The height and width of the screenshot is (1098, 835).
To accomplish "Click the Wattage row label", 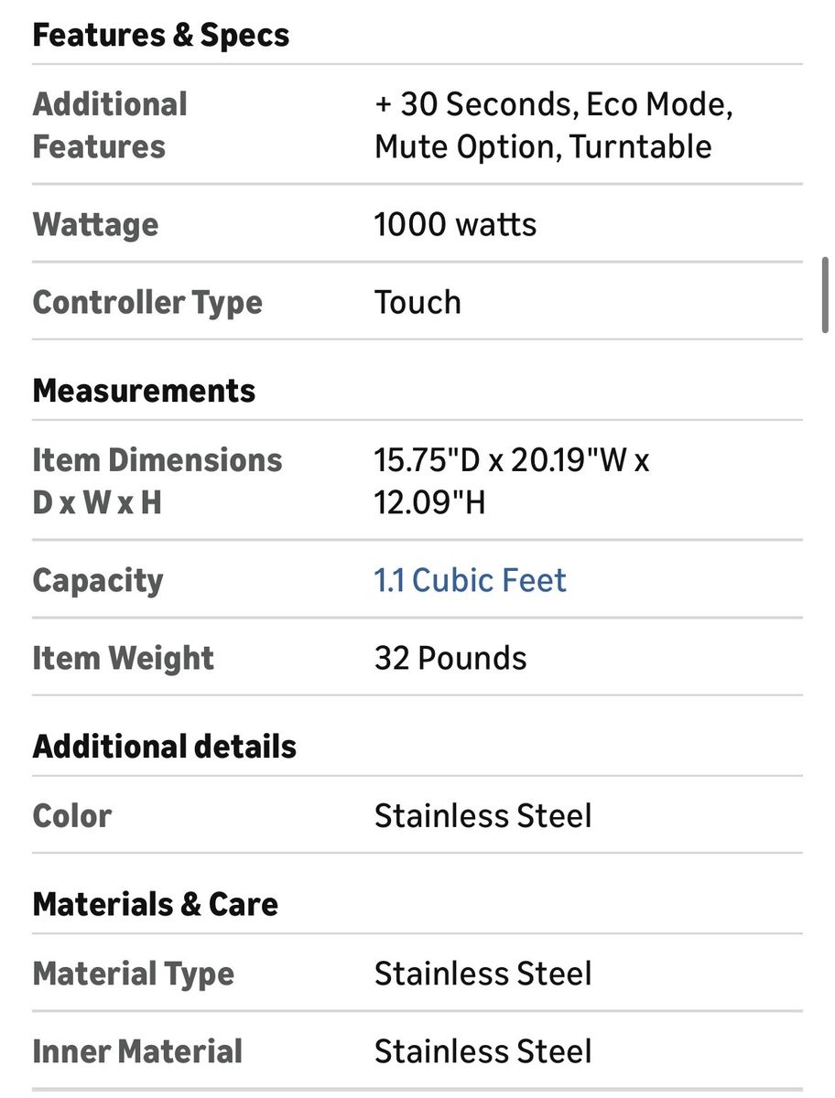I will pos(95,224).
